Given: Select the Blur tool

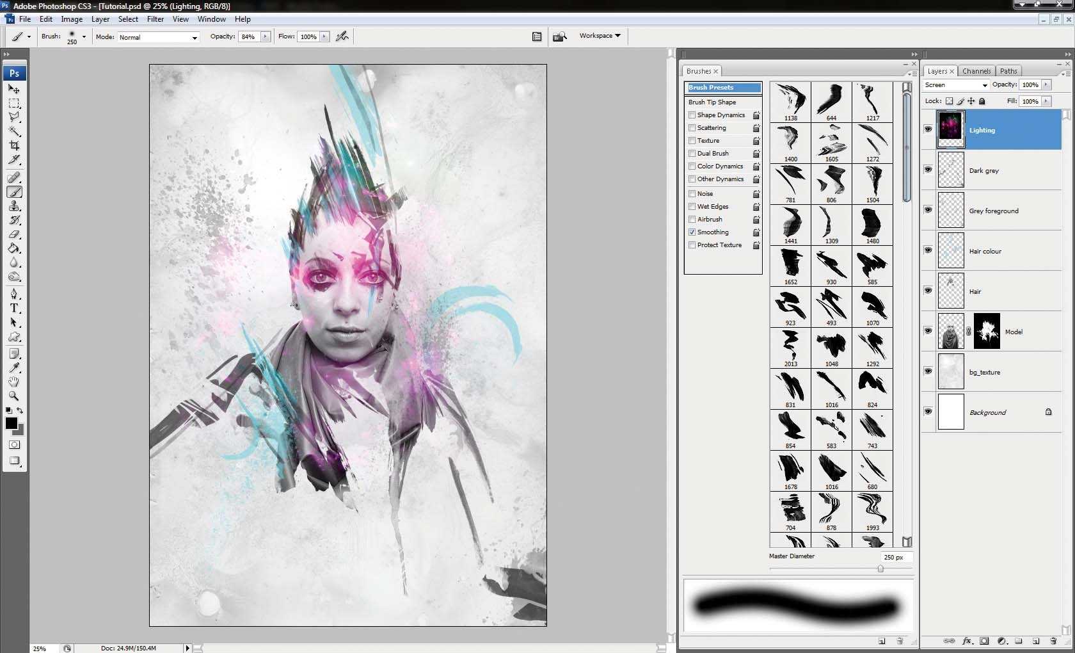Looking at the screenshot, I should coord(14,262).
